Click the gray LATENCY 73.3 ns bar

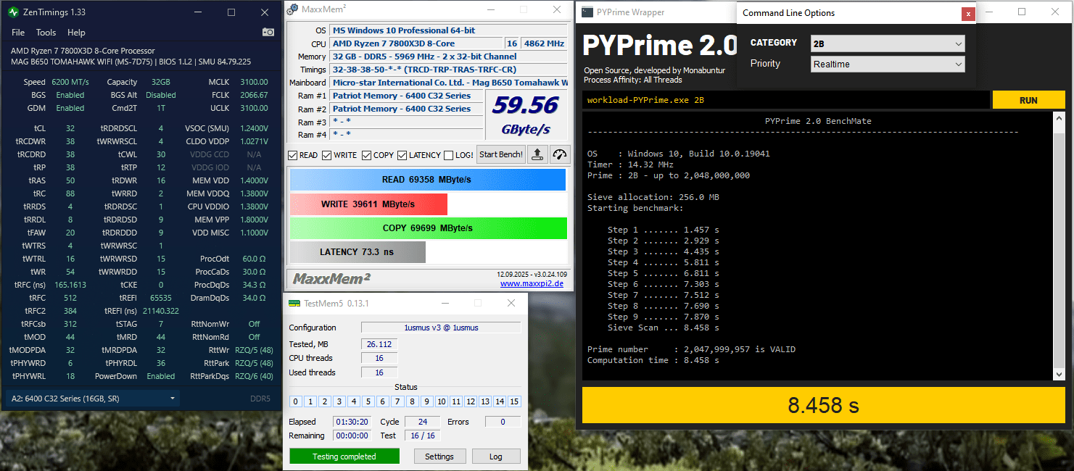point(358,252)
